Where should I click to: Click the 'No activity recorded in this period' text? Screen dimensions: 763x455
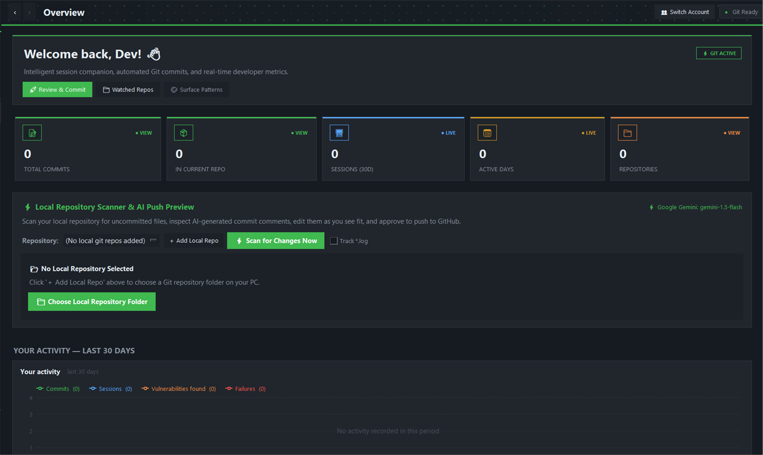pos(388,431)
